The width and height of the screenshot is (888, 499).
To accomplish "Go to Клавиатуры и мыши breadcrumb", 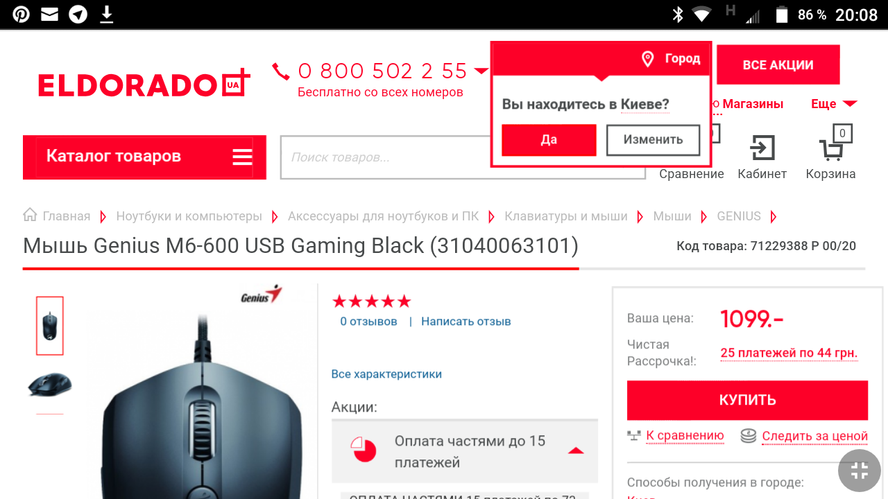I will [x=565, y=216].
